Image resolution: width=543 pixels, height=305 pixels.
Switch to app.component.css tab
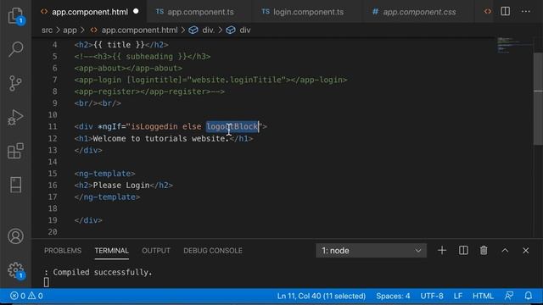click(419, 12)
